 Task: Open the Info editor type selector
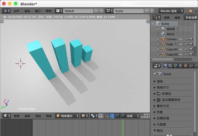[6, 11]
